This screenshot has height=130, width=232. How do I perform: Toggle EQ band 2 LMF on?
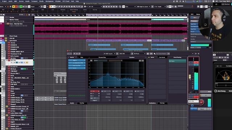113,91
